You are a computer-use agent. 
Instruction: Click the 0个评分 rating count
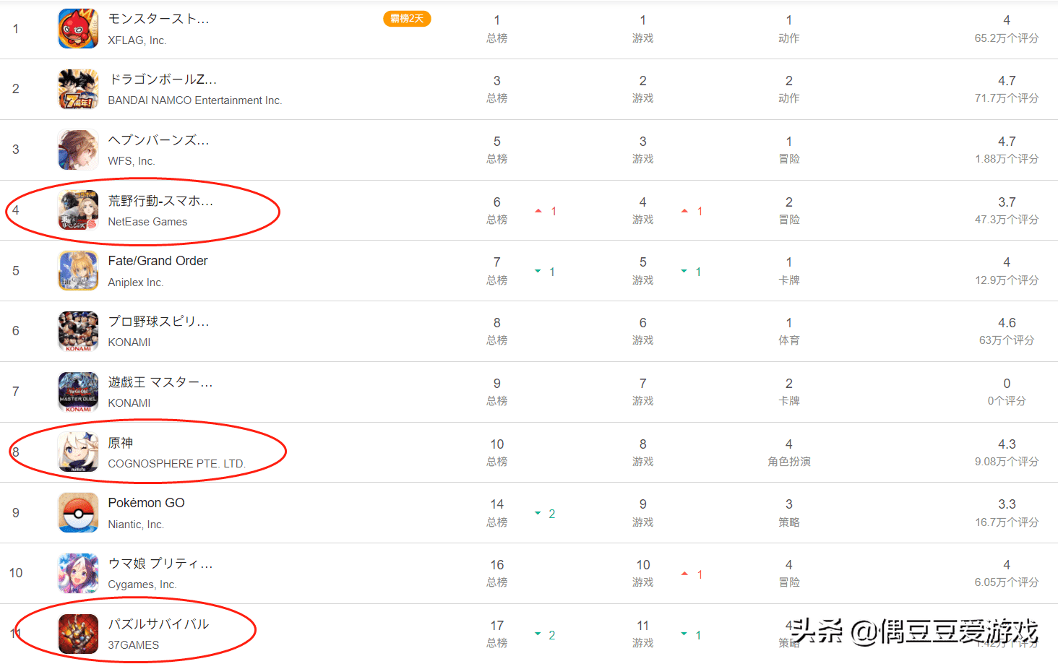[1007, 401]
